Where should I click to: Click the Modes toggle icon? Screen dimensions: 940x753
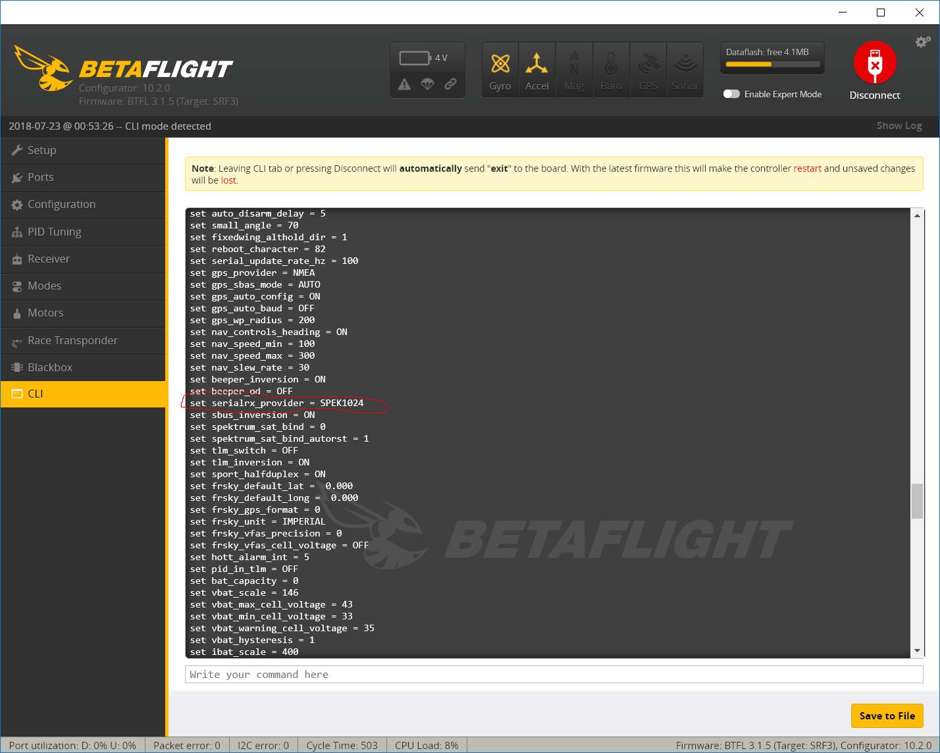click(17, 286)
